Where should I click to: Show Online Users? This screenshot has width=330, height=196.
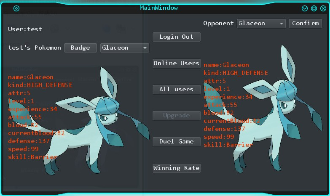click(176, 64)
